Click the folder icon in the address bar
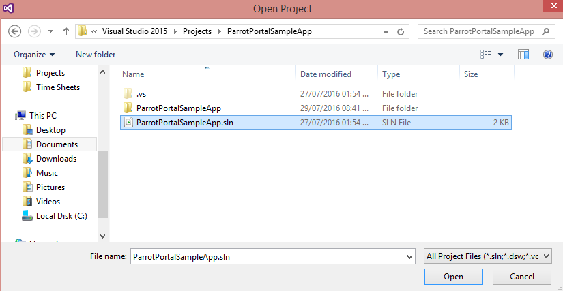The height and width of the screenshot is (291, 563). (x=82, y=31)
